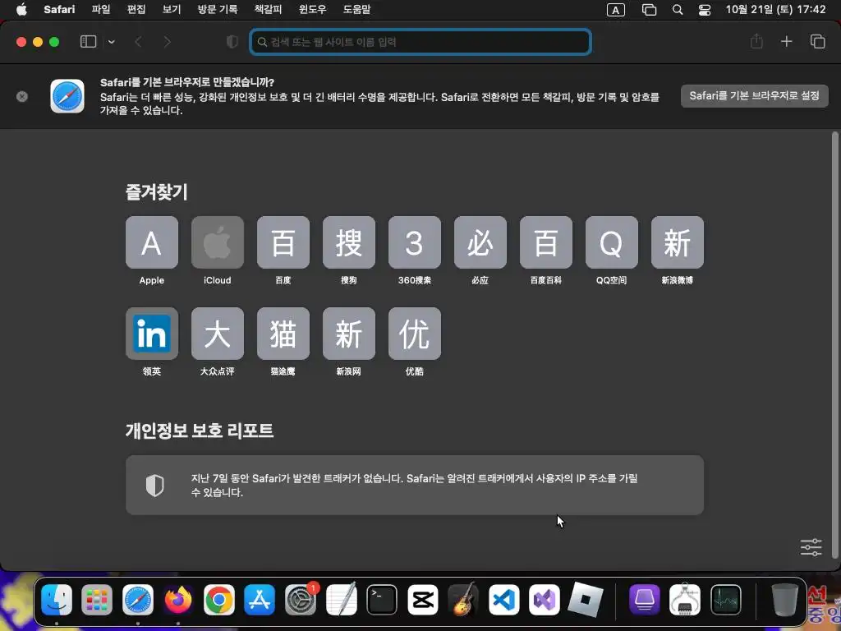The image size is (841, 631).
Task: Show the tab overview
Action: tap(817, 41)
